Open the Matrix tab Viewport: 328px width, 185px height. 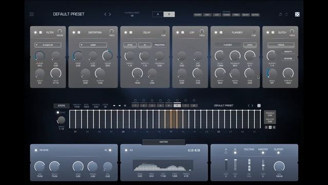point(163,142)
